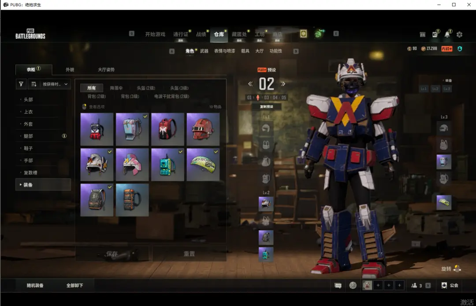Click the 复制预设 copy preset button
The image size is (476, 306).
click(x=266, y=107)
